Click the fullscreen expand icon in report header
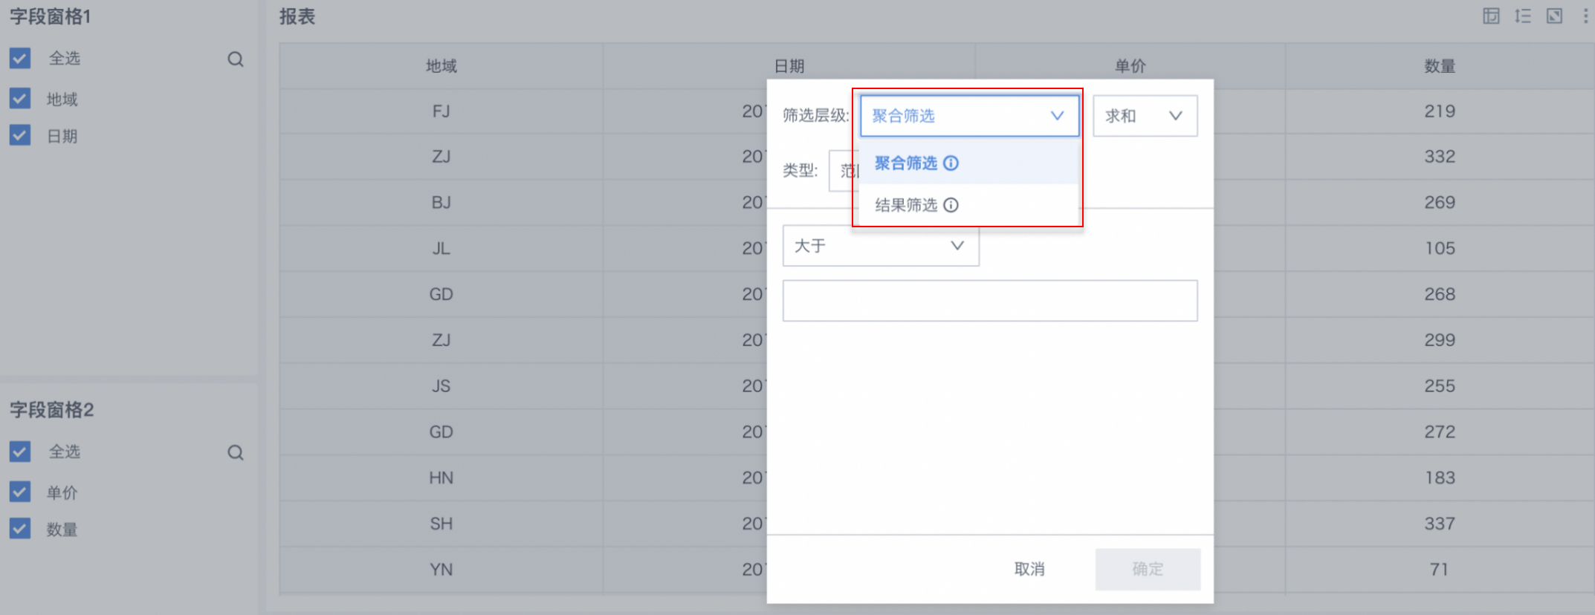Viewport: 1595px width, 615px height. [1554, 16]
